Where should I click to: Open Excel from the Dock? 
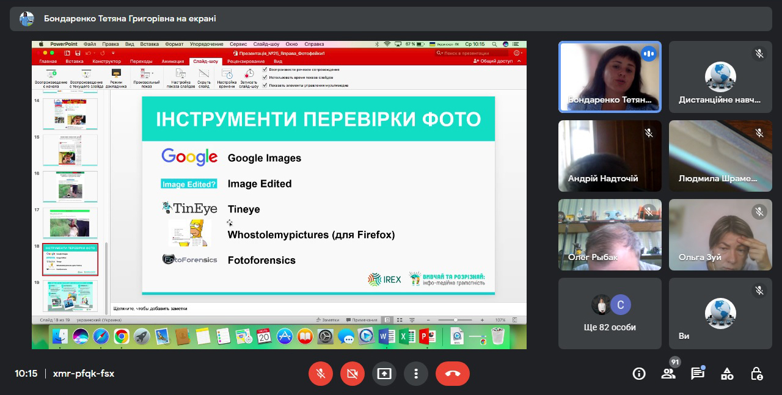tap(406, 336)
